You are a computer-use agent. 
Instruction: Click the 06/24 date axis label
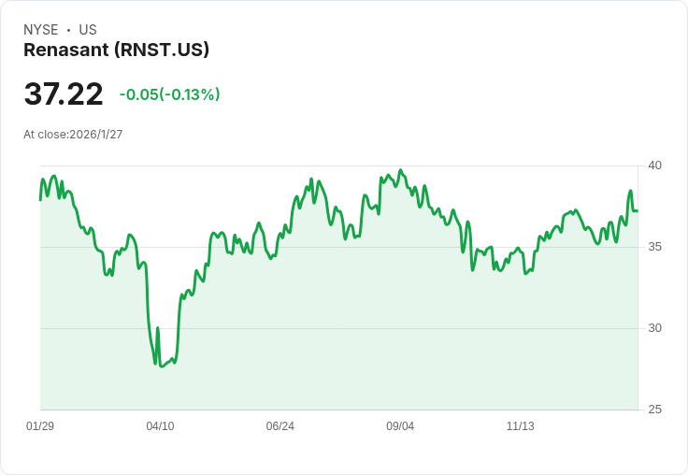coord(279,425)
